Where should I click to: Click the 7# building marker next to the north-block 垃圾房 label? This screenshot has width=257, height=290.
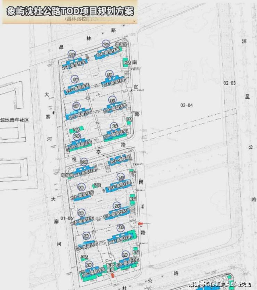[106, 44]
